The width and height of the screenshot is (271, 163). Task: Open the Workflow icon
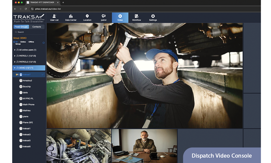[x=136, y=16]
